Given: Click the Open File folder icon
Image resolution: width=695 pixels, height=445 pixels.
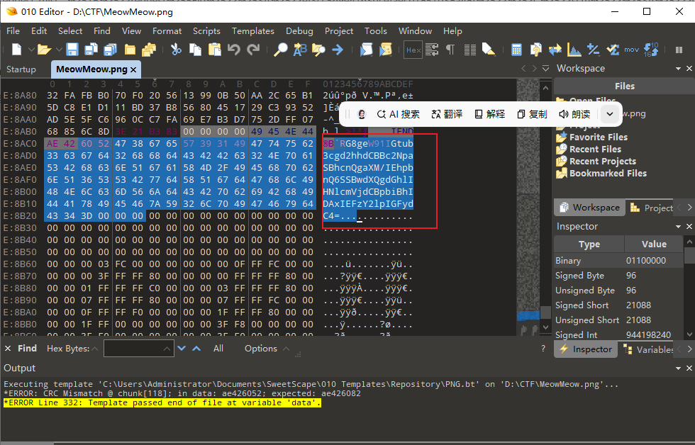Looking at the screenshot, I should coord(44,50).
